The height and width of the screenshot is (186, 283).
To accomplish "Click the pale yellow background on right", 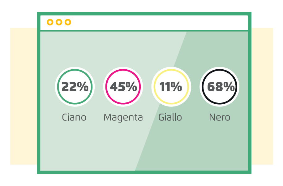I will [262, 96].
